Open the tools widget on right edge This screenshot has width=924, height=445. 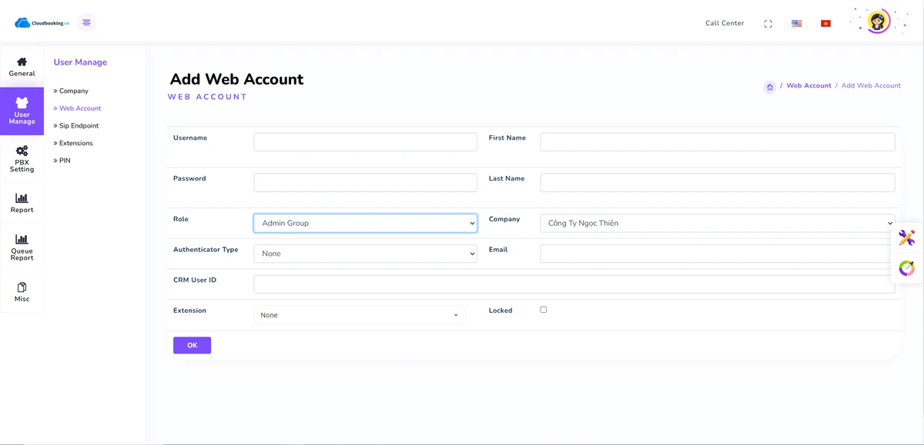click(907, 238)
